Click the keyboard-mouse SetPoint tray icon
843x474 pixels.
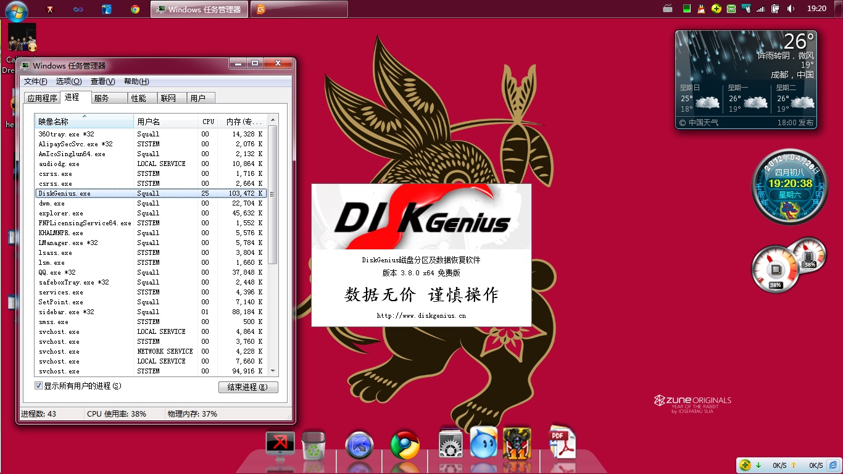pyautogui.click(x=745, y=9)
